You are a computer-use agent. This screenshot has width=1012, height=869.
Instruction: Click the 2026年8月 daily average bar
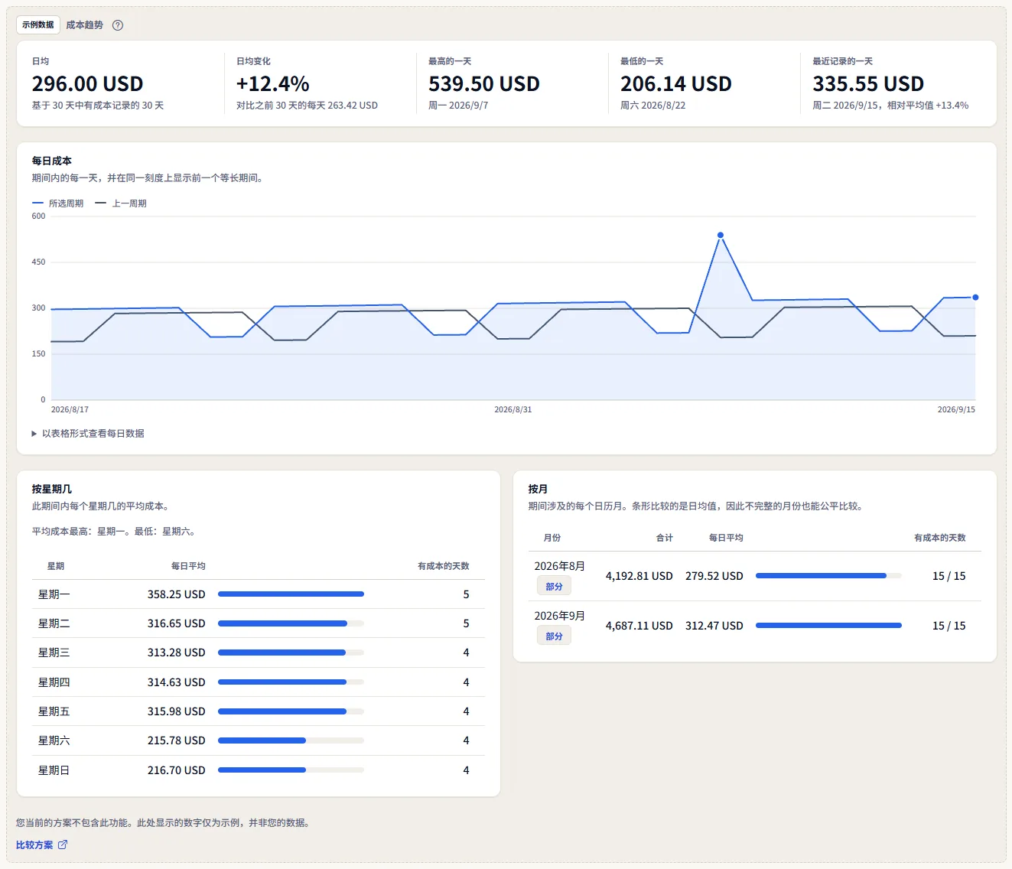[x=828, y=575]
